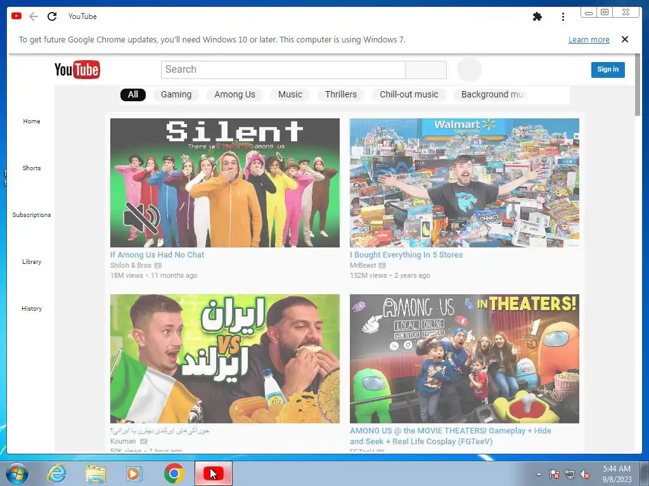
Task: Select the Thrillers filter chip
Action: pos(340,95)
